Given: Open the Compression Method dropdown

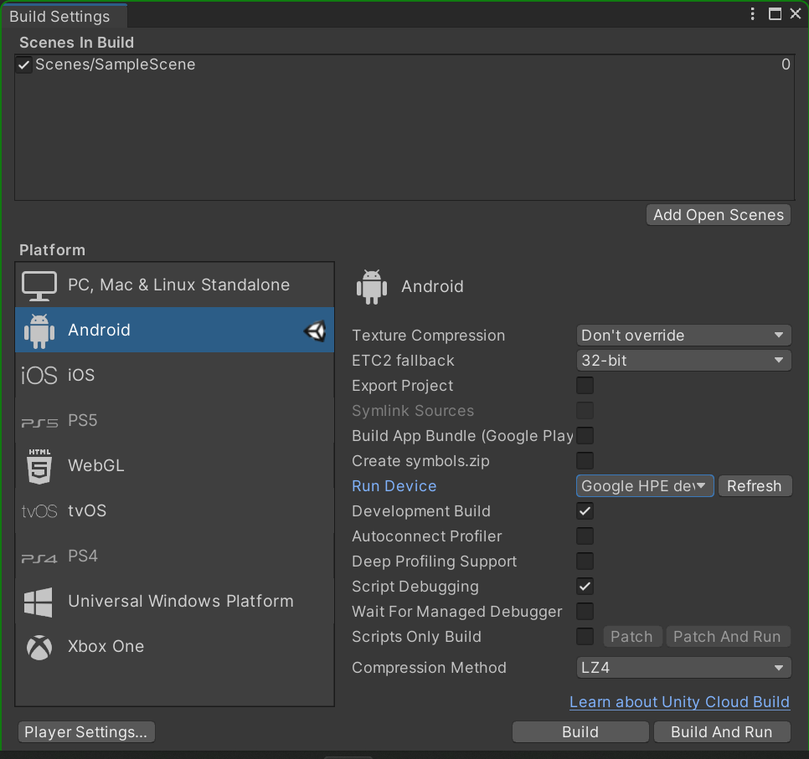Looking at the screenshot, I should 683,667.
